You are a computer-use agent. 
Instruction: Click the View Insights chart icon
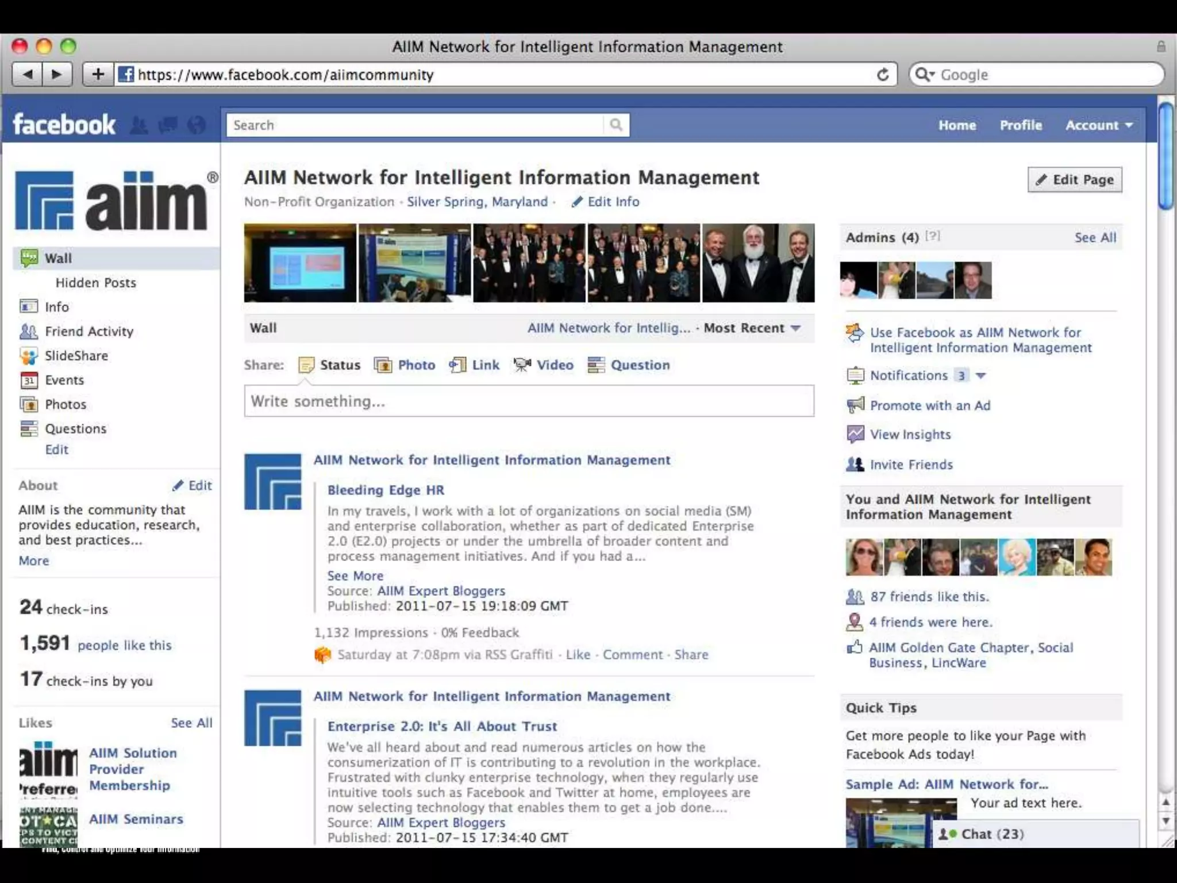(855, 435)
